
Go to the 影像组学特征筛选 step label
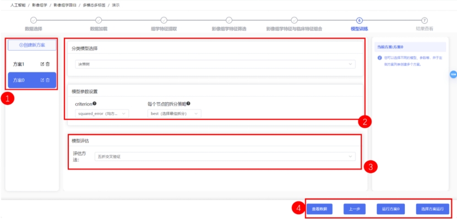[x=229, y=29]
